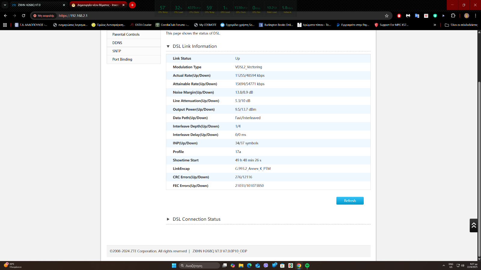481x270 pixels.
Task: Open SNTP in the sidebar
Action: pos(134,51)
